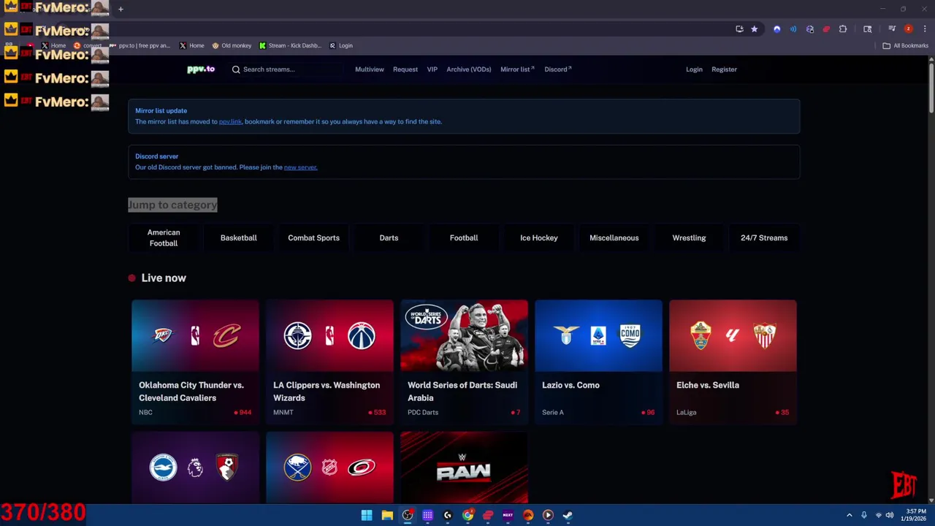Follow the ppv.link mirror link
Image resolution: width=935 pixels, height=526 pixels.
230,121
